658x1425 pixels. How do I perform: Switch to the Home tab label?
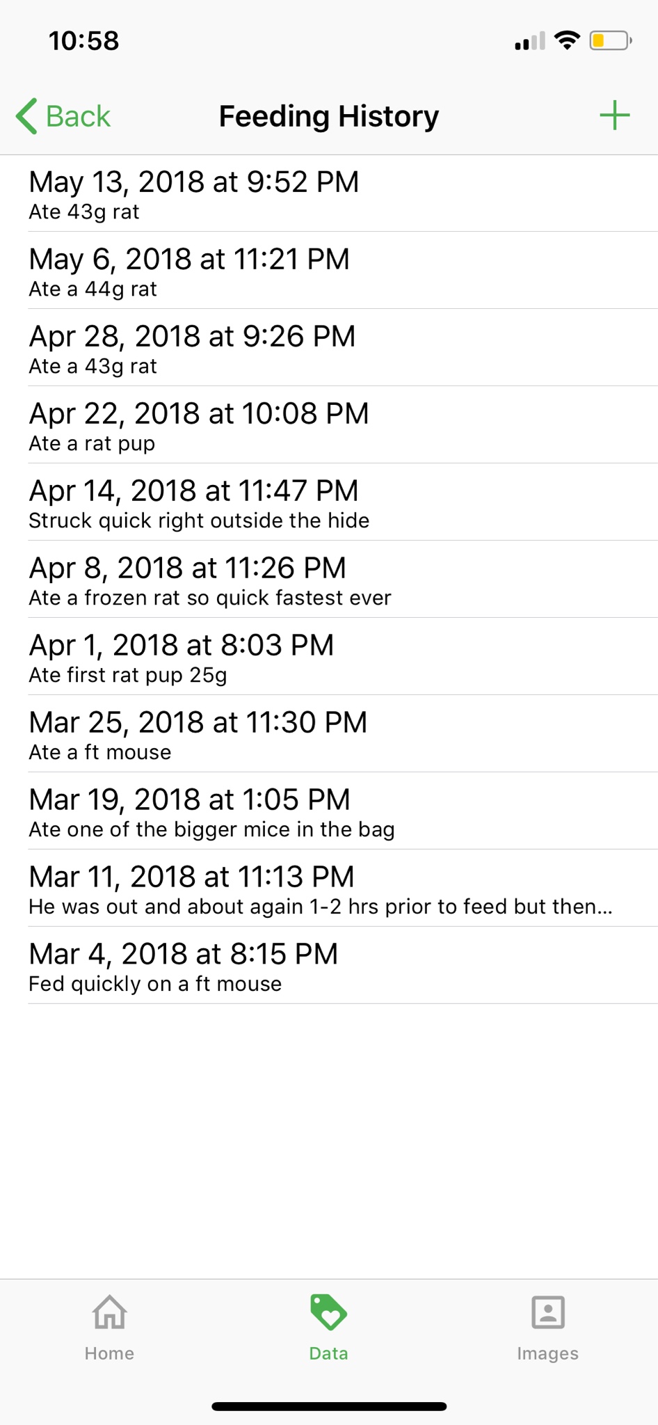109,1353
